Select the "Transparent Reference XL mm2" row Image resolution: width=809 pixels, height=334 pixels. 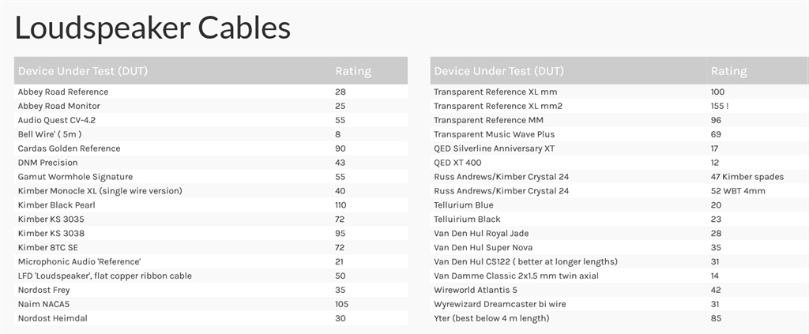click(x=498, y=106)
